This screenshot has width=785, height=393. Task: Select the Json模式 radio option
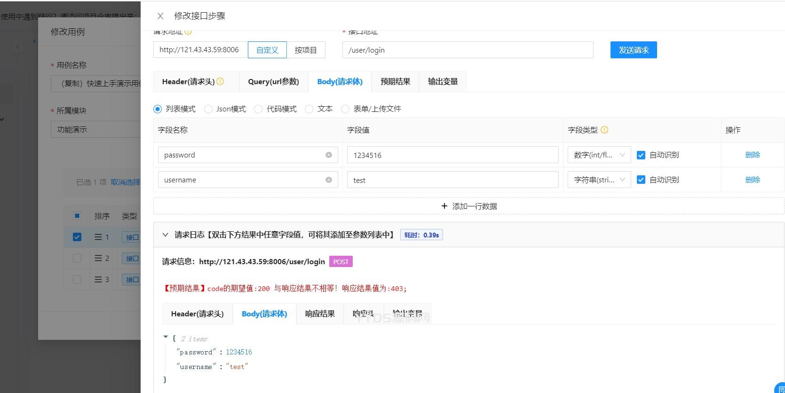click(x=208, y=109)
